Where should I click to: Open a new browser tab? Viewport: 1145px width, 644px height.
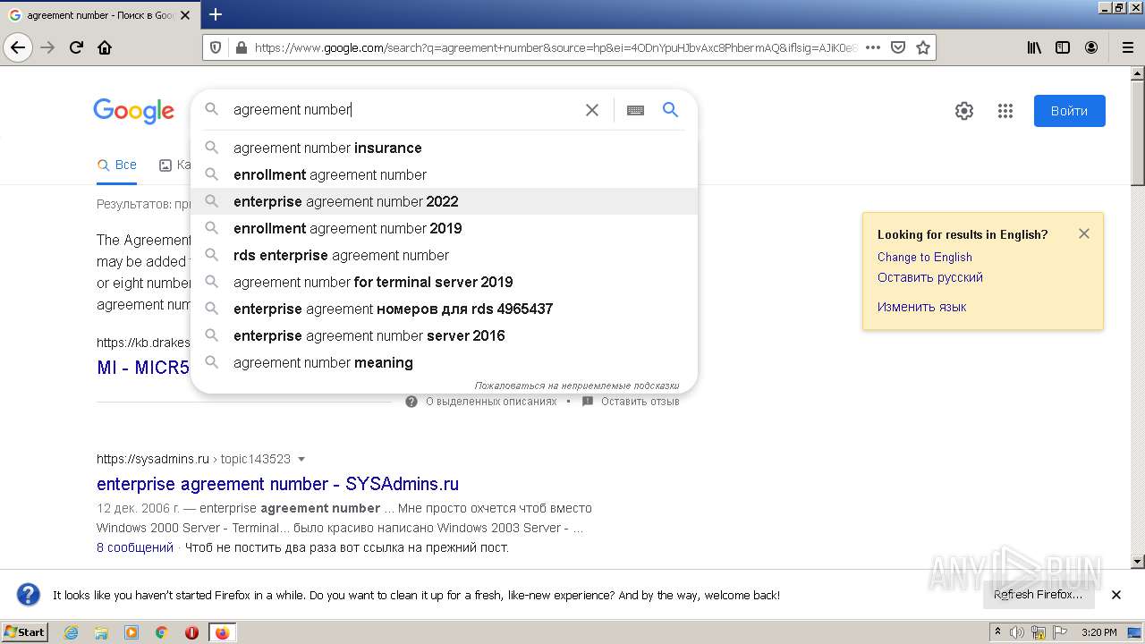(216, 14)
